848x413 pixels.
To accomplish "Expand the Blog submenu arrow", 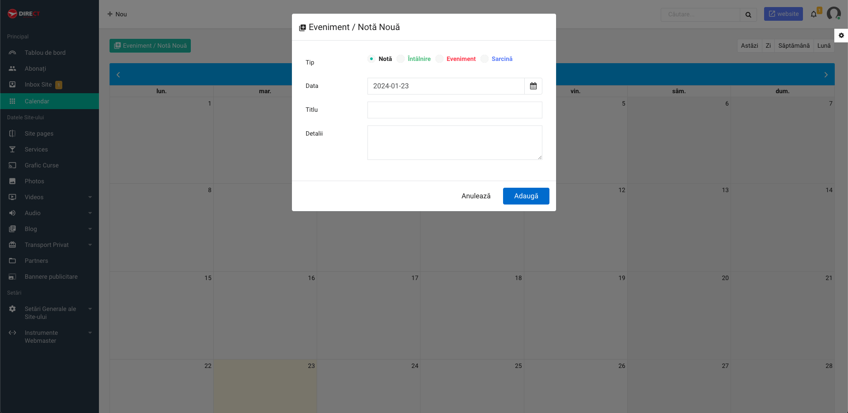I will pos(90,229).
